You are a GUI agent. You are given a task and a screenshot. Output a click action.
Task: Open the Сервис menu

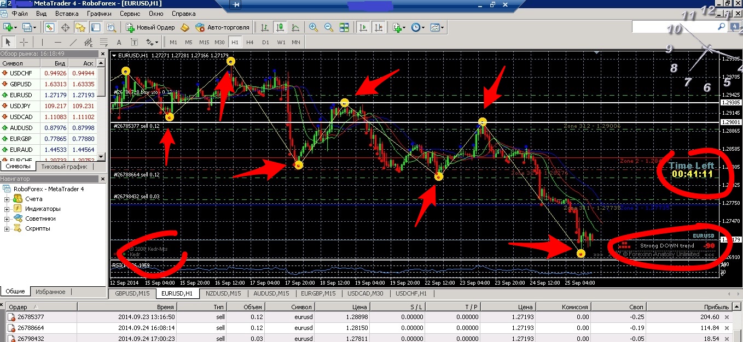coord(130,13)
